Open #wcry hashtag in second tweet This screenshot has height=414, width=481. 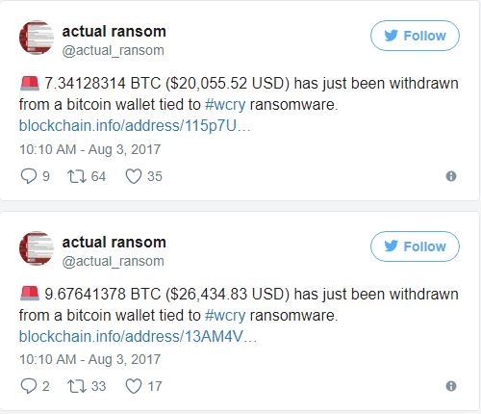tap(225, 316)
